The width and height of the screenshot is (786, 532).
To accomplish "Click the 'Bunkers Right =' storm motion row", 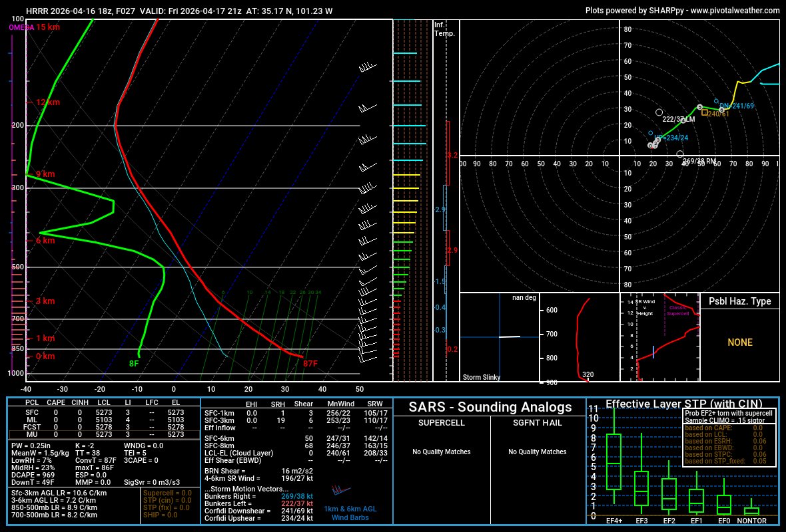I will tap(258, 497).
